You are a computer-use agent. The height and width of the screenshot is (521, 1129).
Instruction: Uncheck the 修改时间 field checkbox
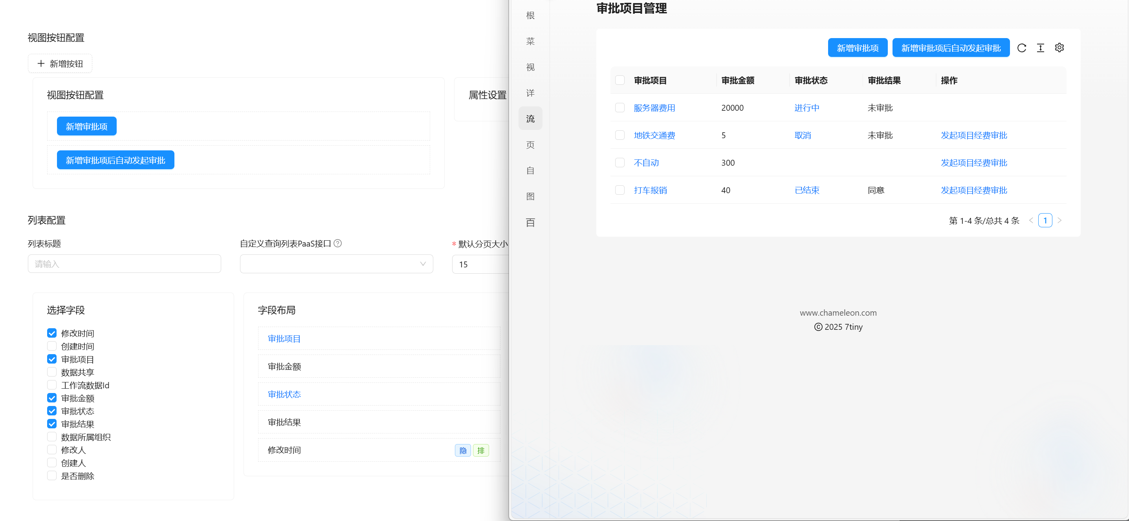click(52, 333)
